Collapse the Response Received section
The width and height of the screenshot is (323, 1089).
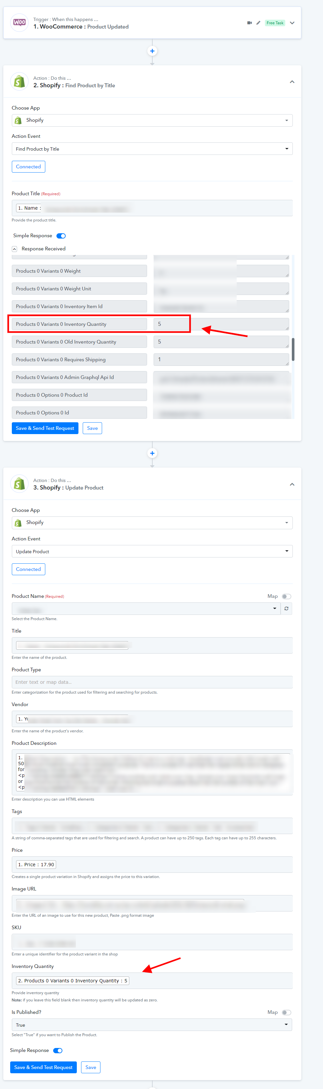tap(14, 249)
